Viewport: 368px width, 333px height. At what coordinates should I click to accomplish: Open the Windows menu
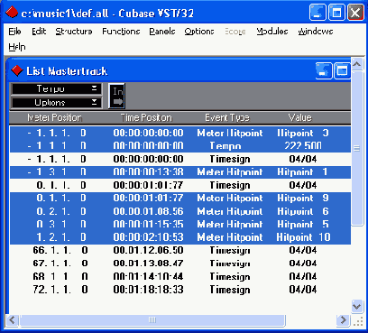(316, 32)
